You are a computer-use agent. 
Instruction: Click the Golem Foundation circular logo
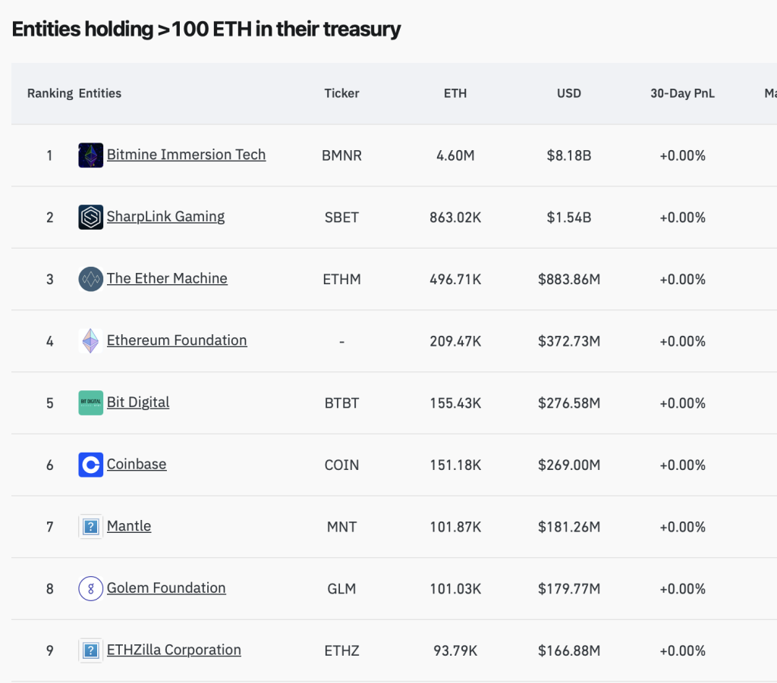91,588
